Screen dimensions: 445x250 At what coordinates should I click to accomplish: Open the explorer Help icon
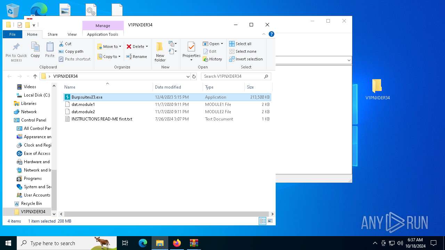click(x=272, y=34)
